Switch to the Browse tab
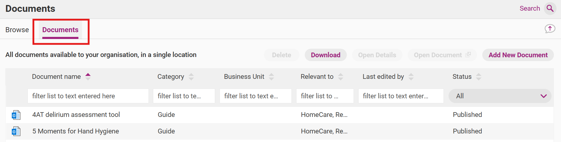The width and height of the screenshot is (561, 142). click(17, 30)
